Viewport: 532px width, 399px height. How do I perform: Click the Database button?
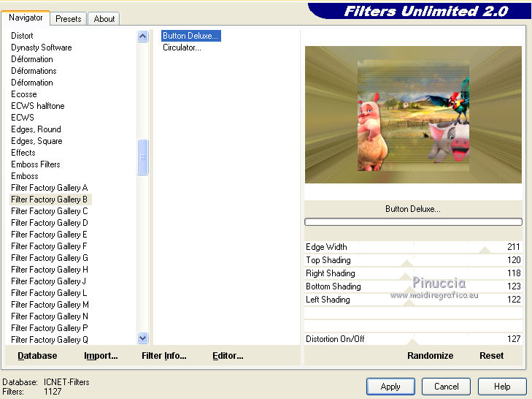tap(37, 356)
